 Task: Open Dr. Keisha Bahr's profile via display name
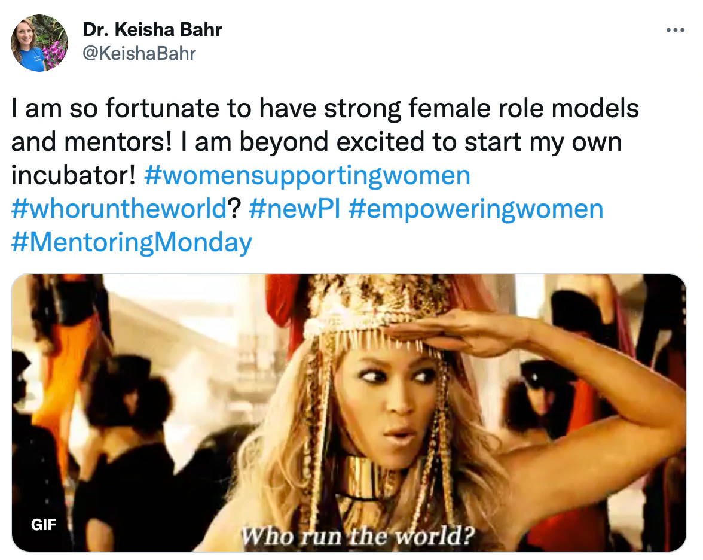coord(152,30)
